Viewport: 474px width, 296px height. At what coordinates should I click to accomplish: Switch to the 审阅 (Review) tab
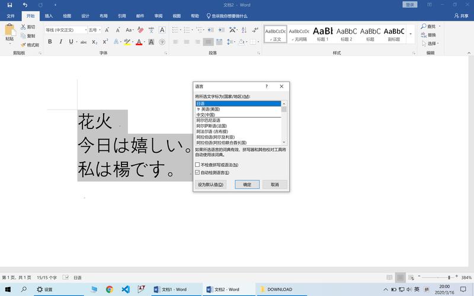158,16
